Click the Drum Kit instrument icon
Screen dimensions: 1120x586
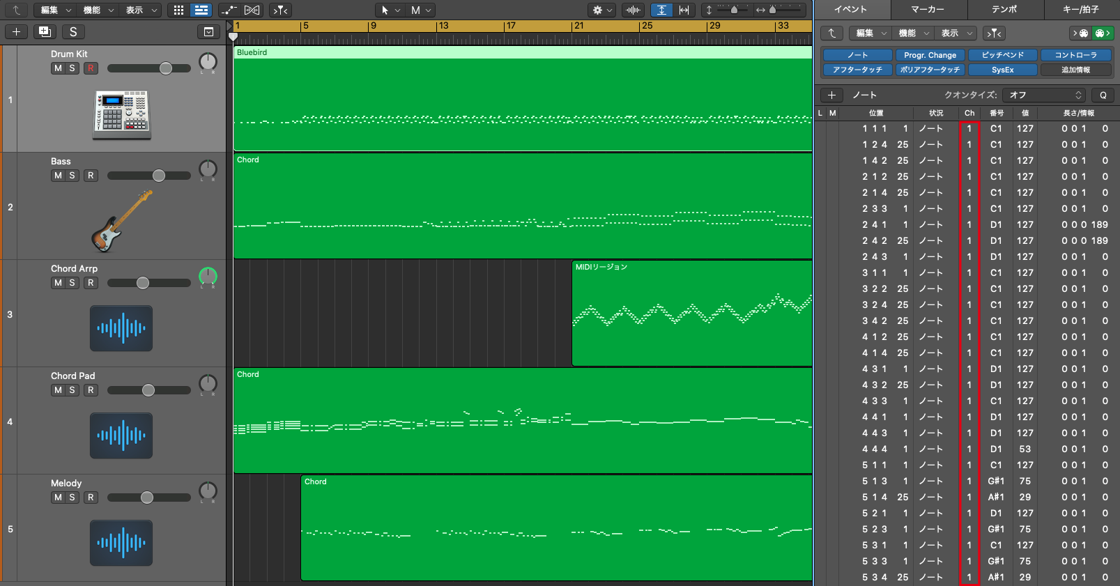(122, 114)
